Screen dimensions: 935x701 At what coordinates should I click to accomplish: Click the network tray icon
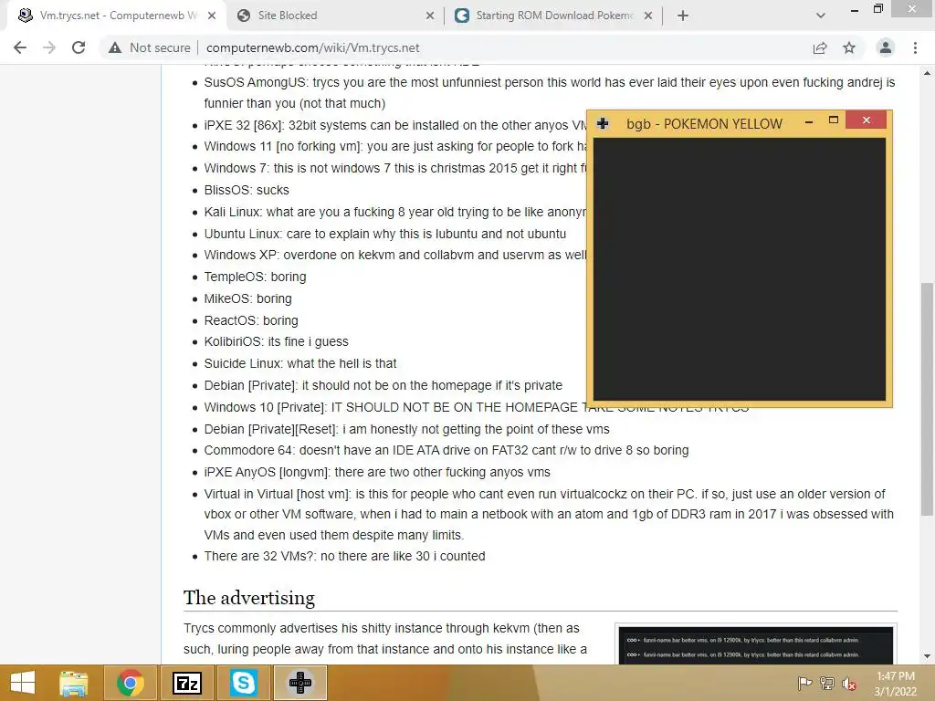[x=827, y=683]
